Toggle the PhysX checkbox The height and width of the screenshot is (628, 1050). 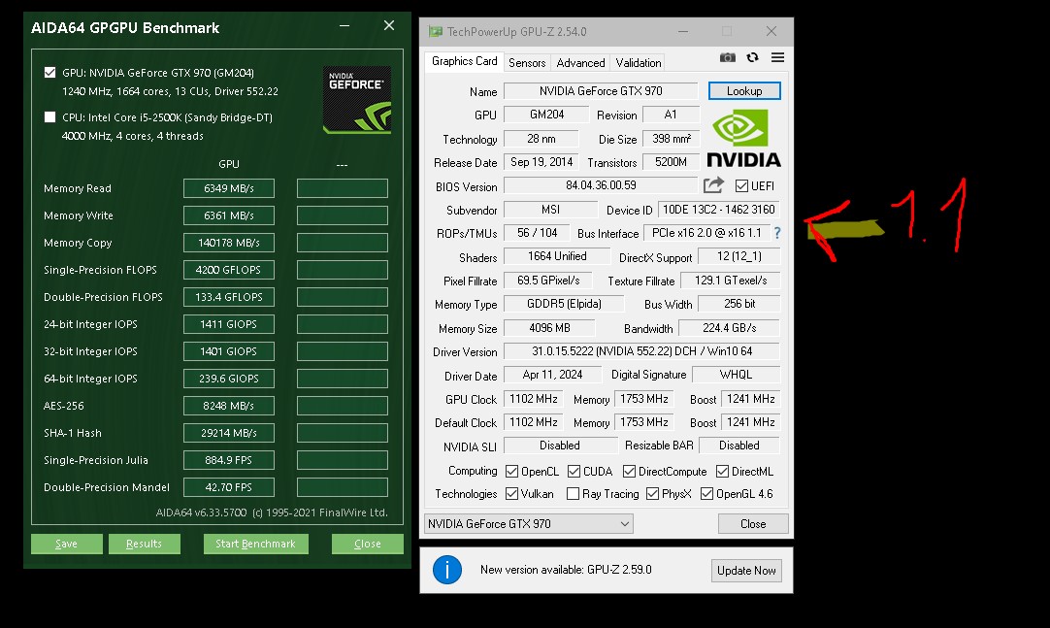pyautogui.click(x=652, y=493)
